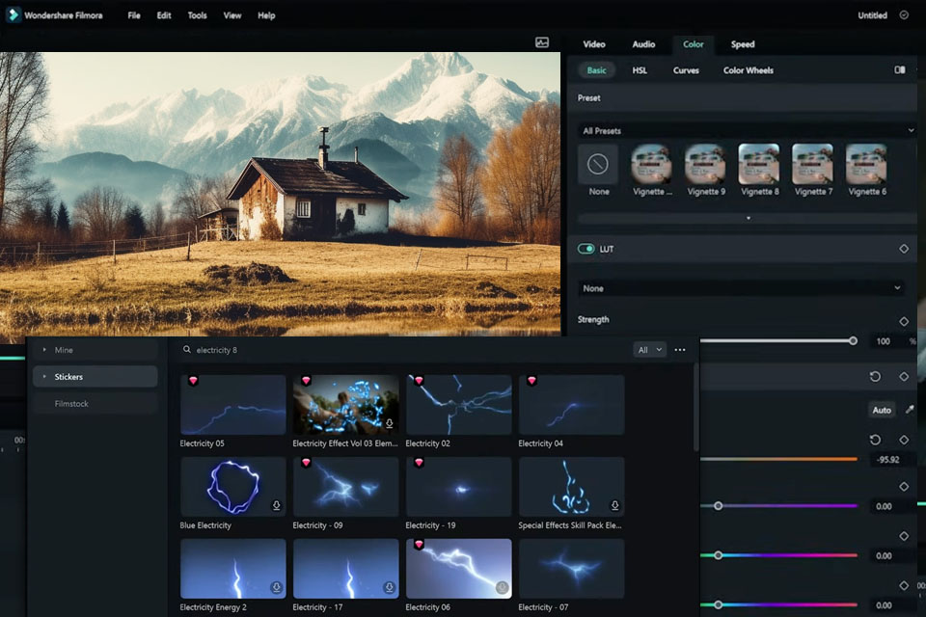Click the premium gem badge on Electricity 05
The height and width of the screenshot is (617, 926).
pos(193,381)
